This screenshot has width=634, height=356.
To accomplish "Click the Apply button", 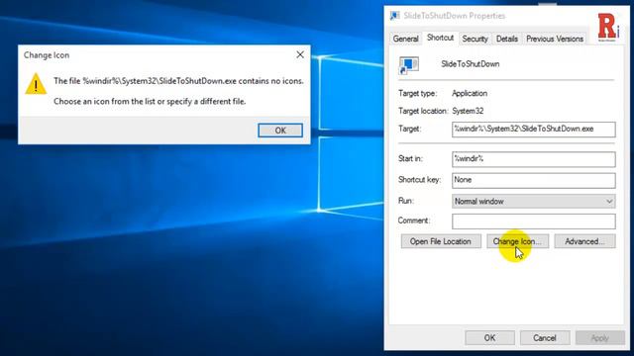I will click(600, 338).
